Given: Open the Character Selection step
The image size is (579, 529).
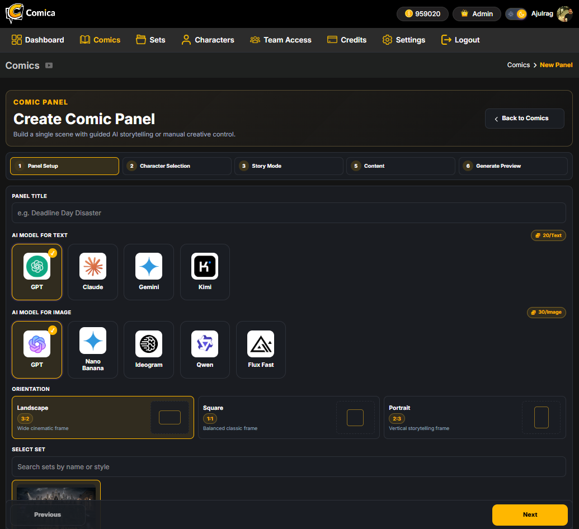Looking at the screenshot, I should [177, 166].
